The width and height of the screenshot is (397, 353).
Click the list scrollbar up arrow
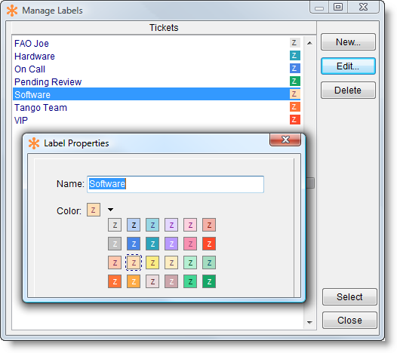coord(309,43)
